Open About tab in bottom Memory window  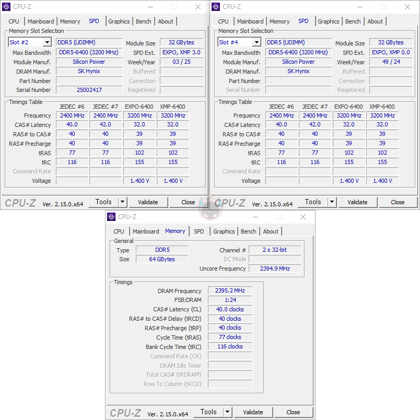click(x=271, y=231)
